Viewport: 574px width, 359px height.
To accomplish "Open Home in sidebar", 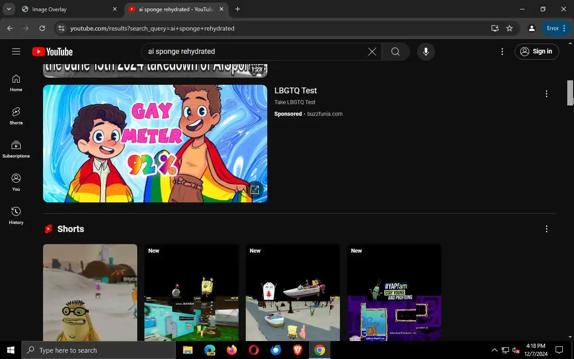I will click(16, 83).
